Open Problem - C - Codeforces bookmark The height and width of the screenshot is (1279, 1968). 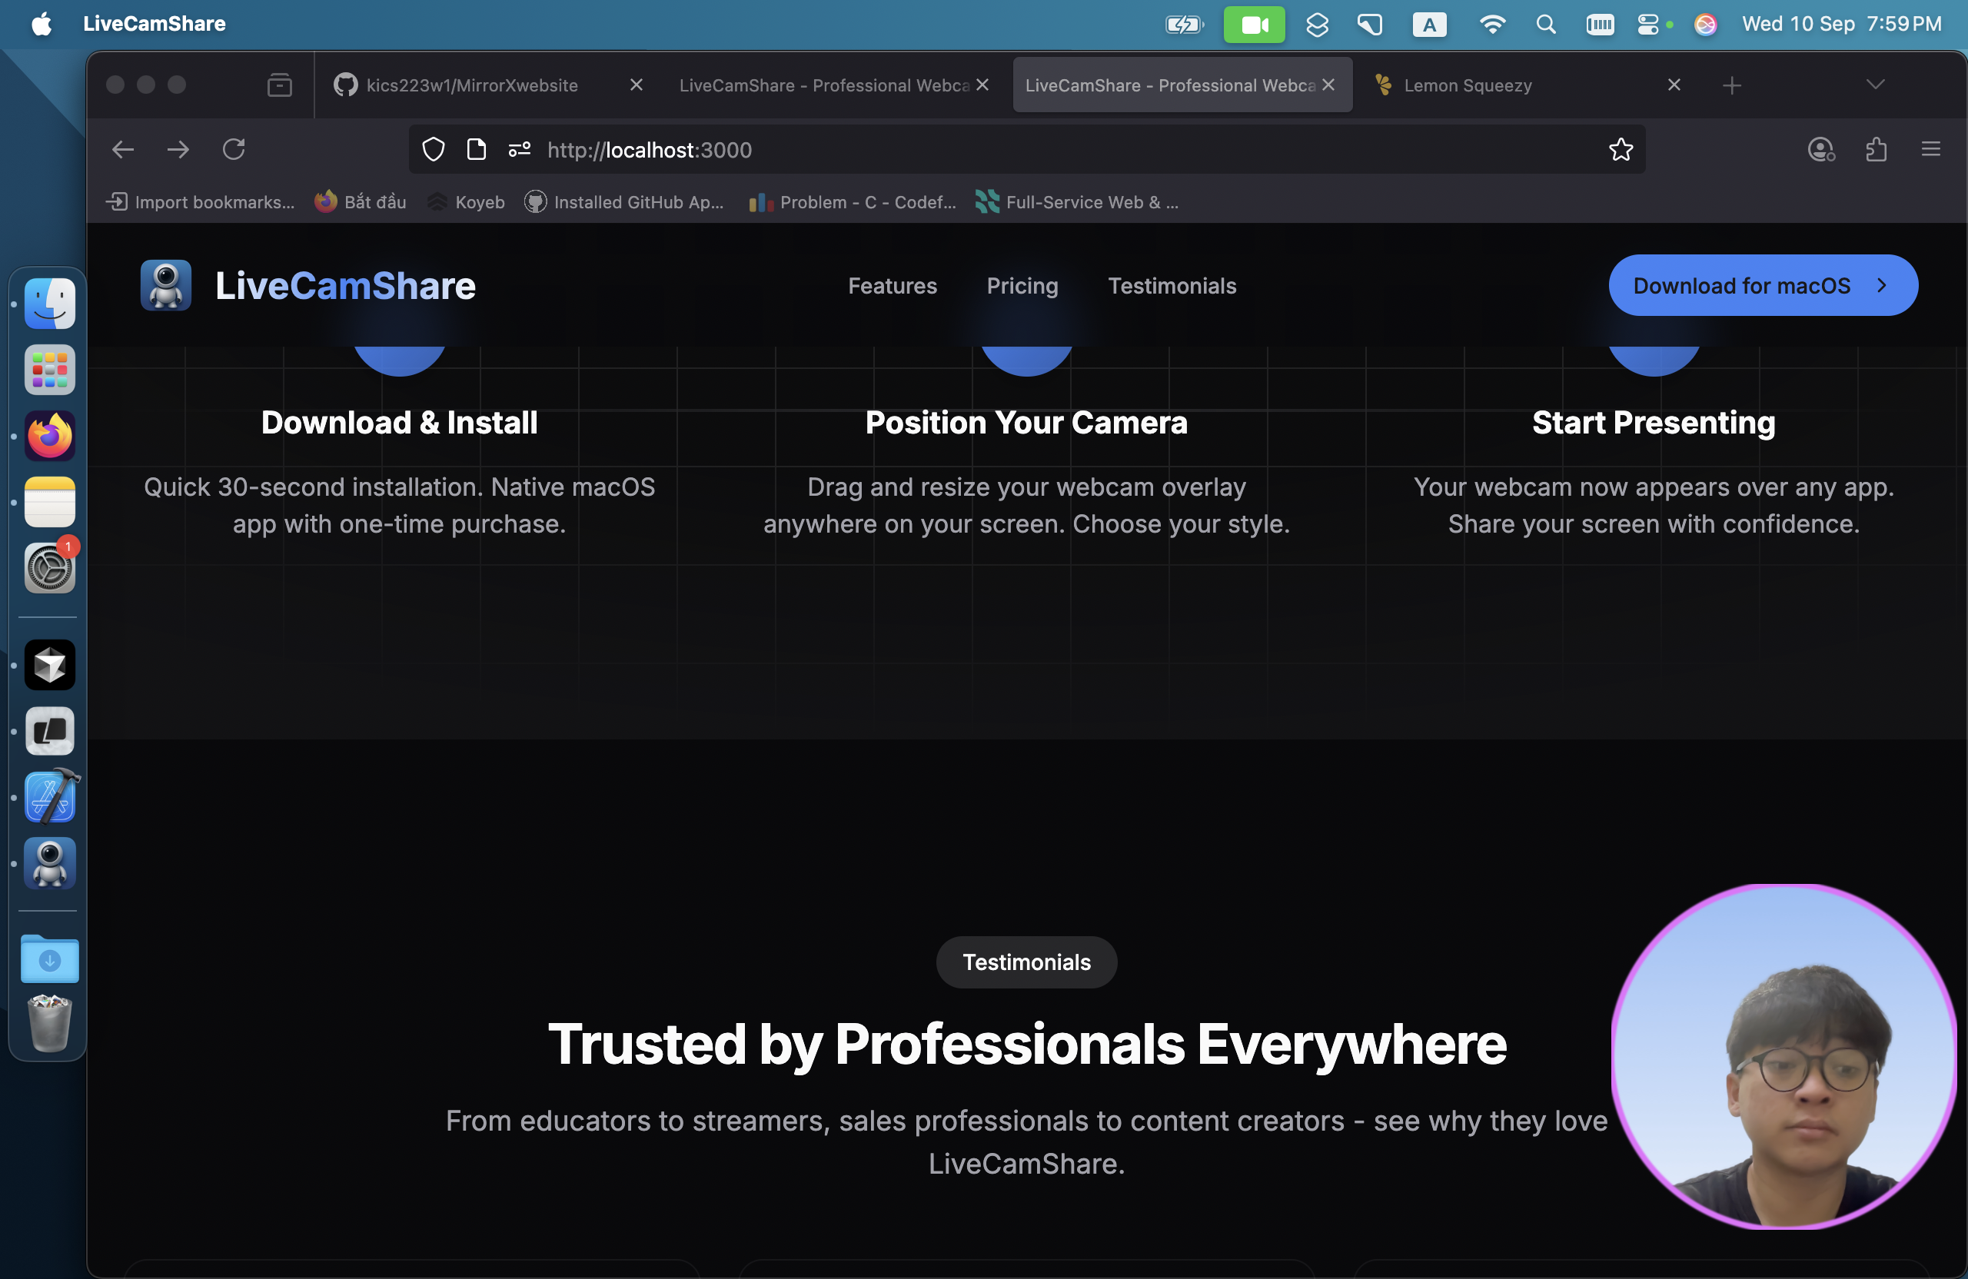(x=852, y=201)
